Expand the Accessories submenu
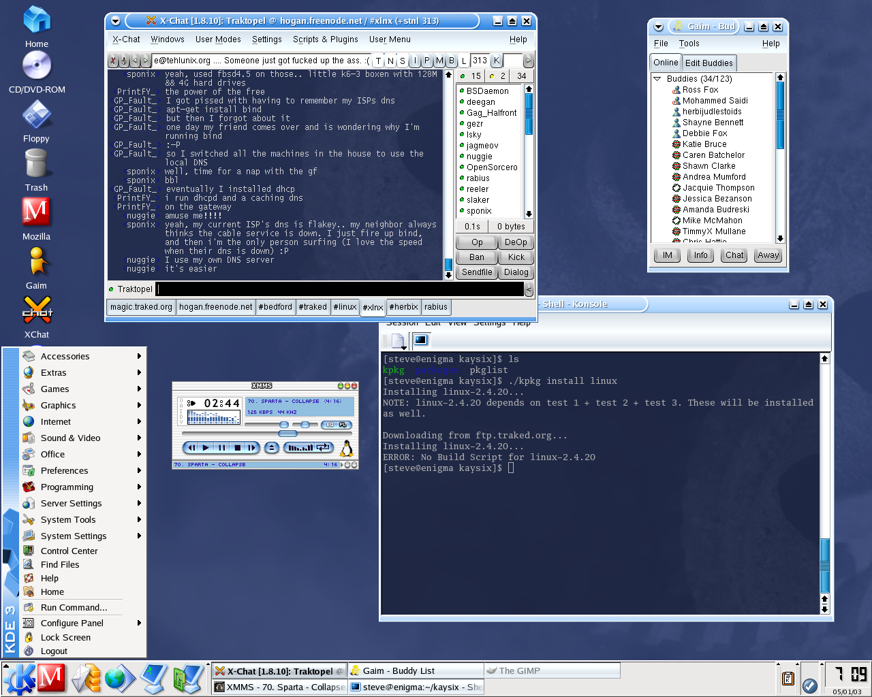This screenshot has height=697, width=872. point(83,356)
